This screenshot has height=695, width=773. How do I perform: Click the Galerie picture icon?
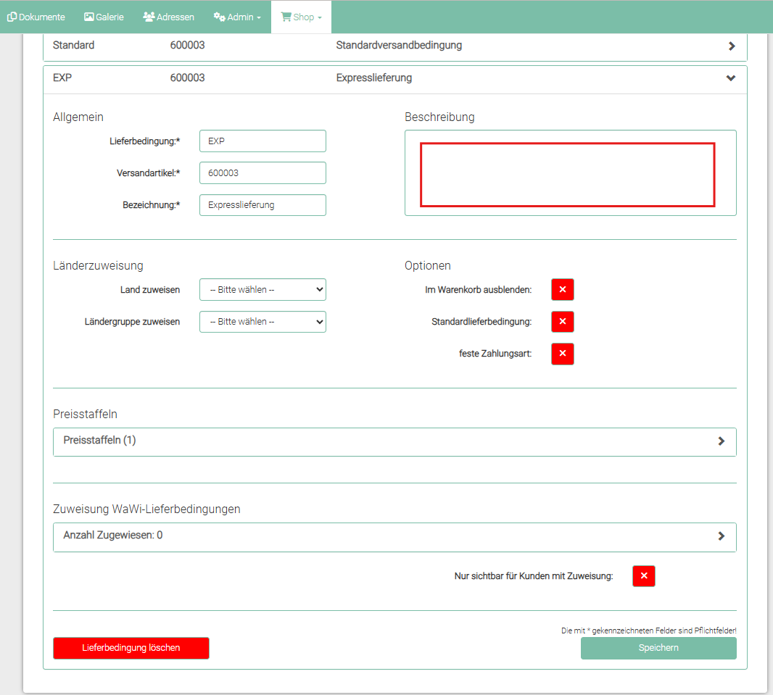point(89,17)
